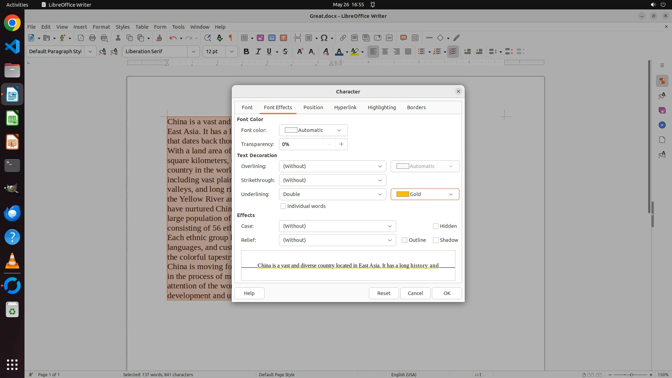Enable the Shadow checkbox
Image resolution: width=672 pixels, height=378 pixels.
pos(436,240)
